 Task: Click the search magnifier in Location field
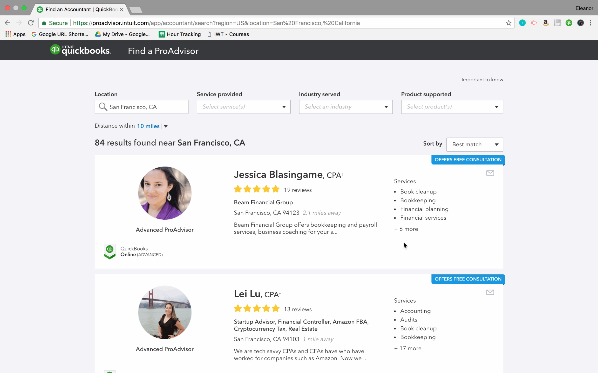click(x=103, y=107)
